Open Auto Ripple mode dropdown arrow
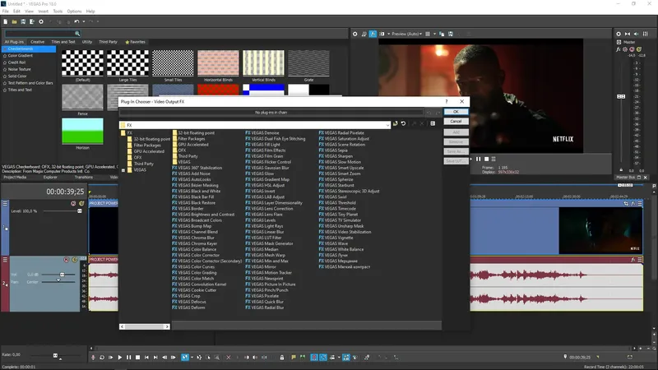This screenshot has height=370, width=658. pos(338,358)
